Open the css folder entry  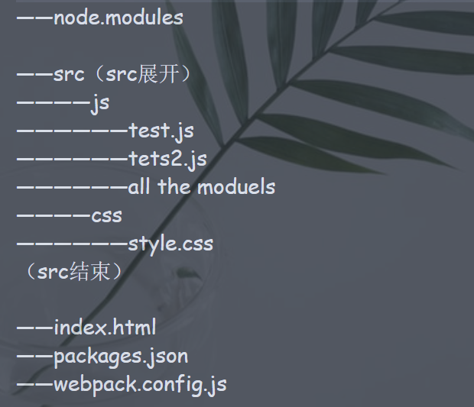point(106,216)
